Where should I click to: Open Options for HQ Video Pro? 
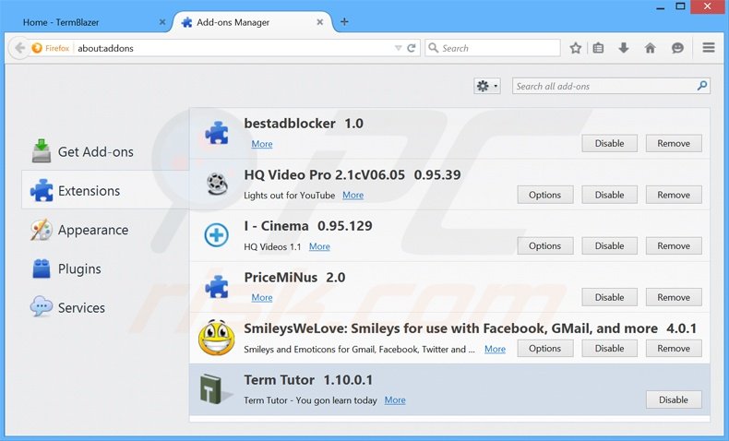coord(544,195)
